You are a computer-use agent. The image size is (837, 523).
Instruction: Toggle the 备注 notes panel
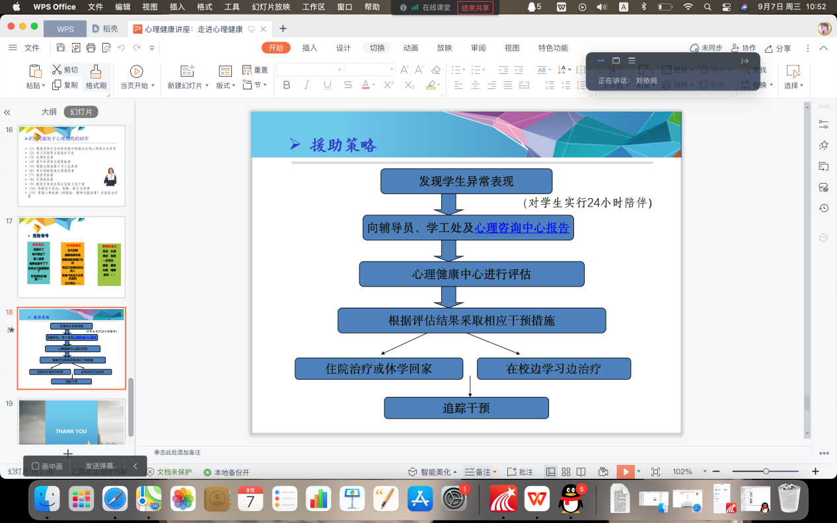point(478,471)
